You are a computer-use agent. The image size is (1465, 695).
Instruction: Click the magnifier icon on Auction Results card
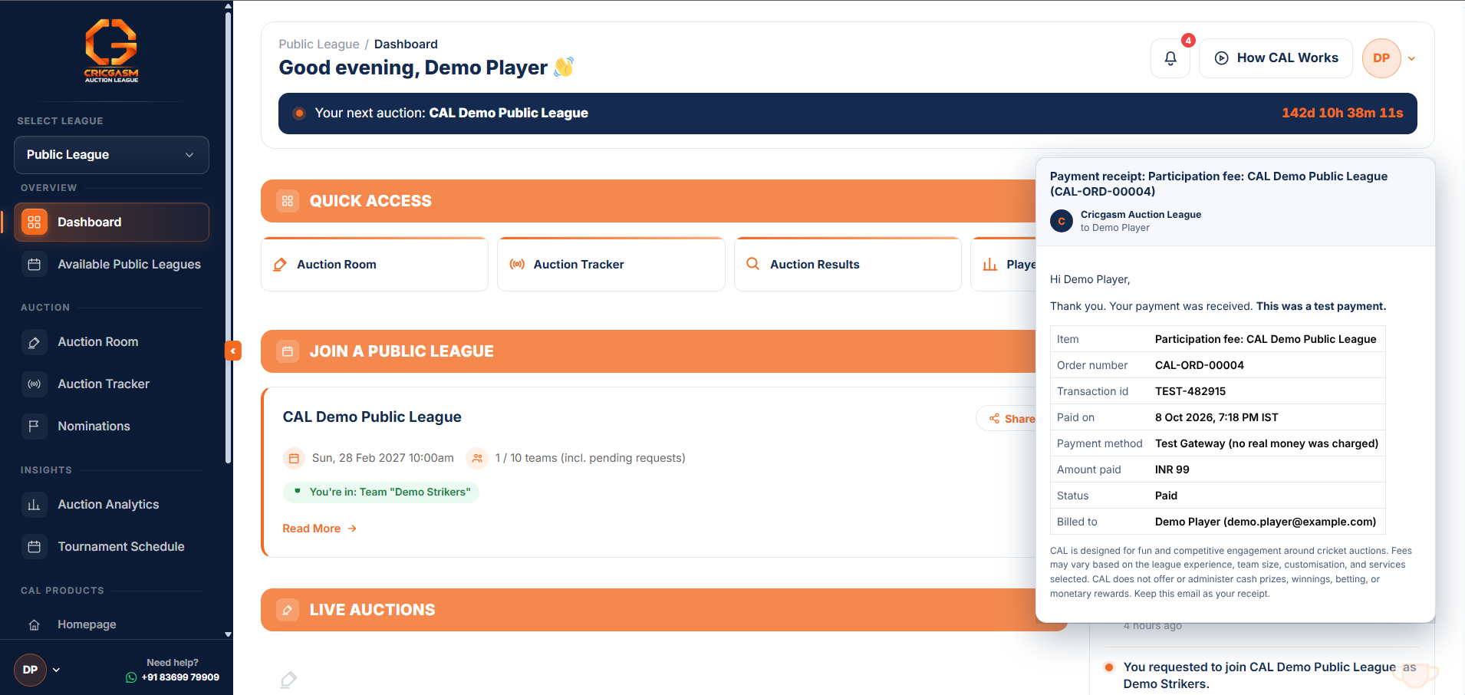click(752, 264)
